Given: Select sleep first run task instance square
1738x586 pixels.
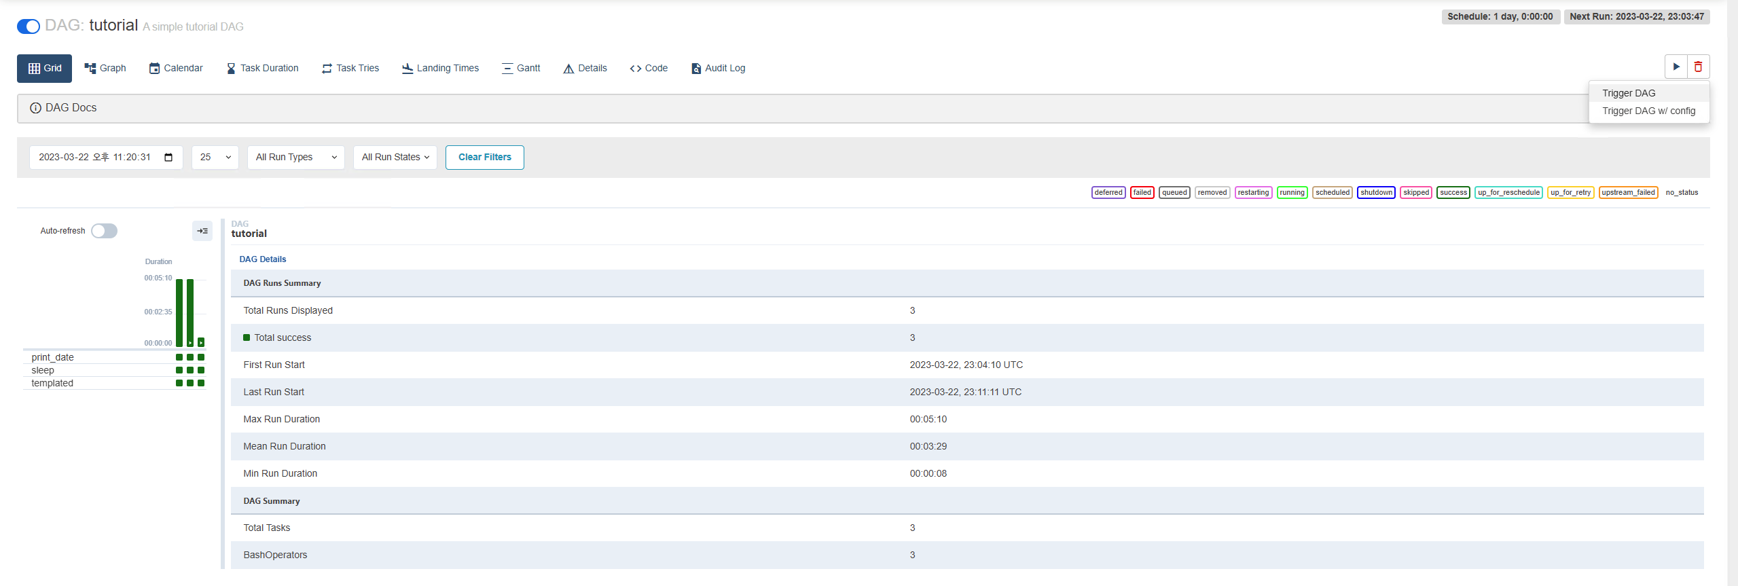Looking at the screenshot, I should click(x=179, y=371).
